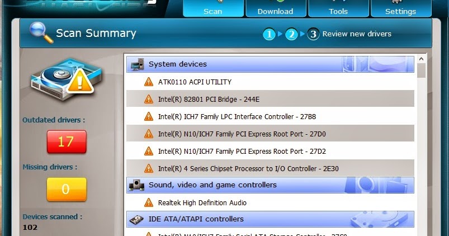
Task: Select 4 Series Chipset Processor to I/O Controller
Action: point(270,168)
